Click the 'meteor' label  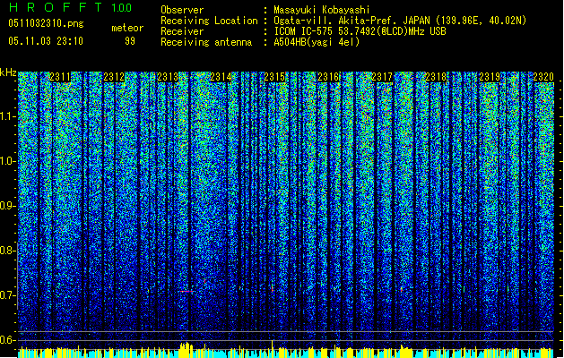[x=127, y=28]
